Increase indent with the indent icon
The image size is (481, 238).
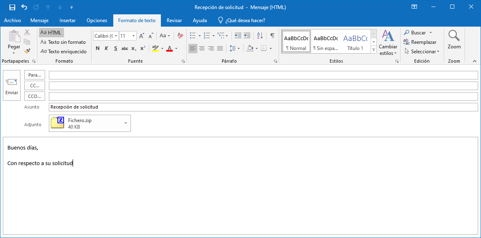click(x=247, y=36)
